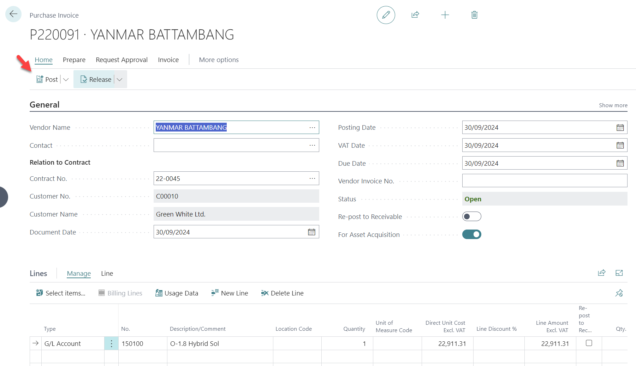The height and width of the screenshot is (366, 636).
Task: Open the Manage tab in Lines
Action: (x=79, y=273)
